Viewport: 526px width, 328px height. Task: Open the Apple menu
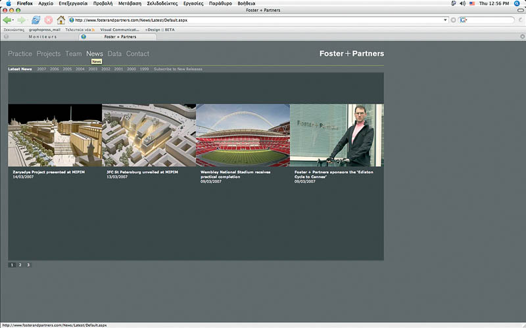(x=9, y=3)
